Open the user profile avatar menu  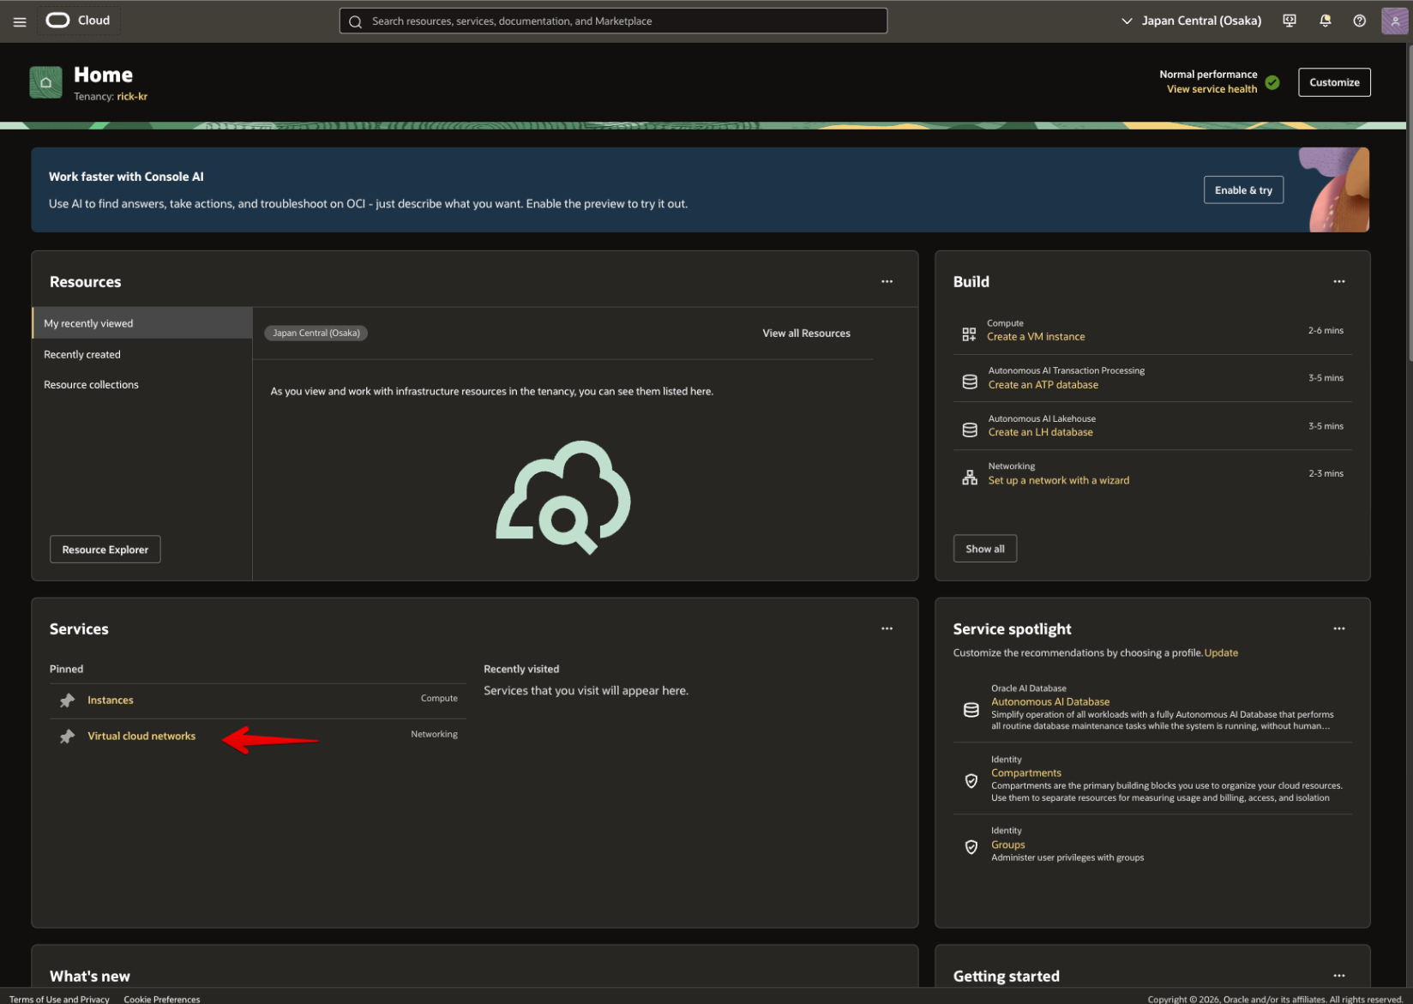pyautogui.click(x=1395, y=21)
